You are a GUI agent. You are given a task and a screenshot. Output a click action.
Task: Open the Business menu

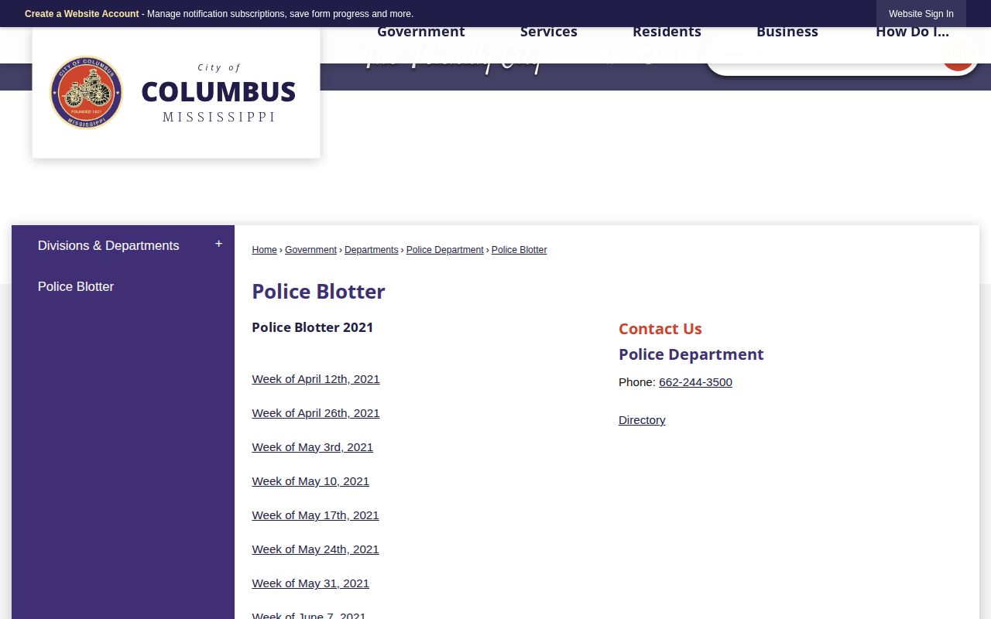tap(787, 32)
